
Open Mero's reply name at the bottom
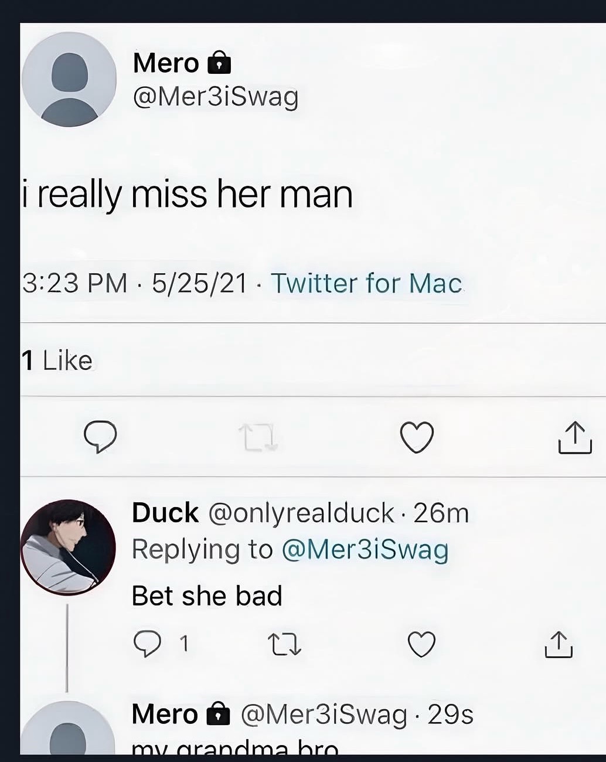point(165,715)
